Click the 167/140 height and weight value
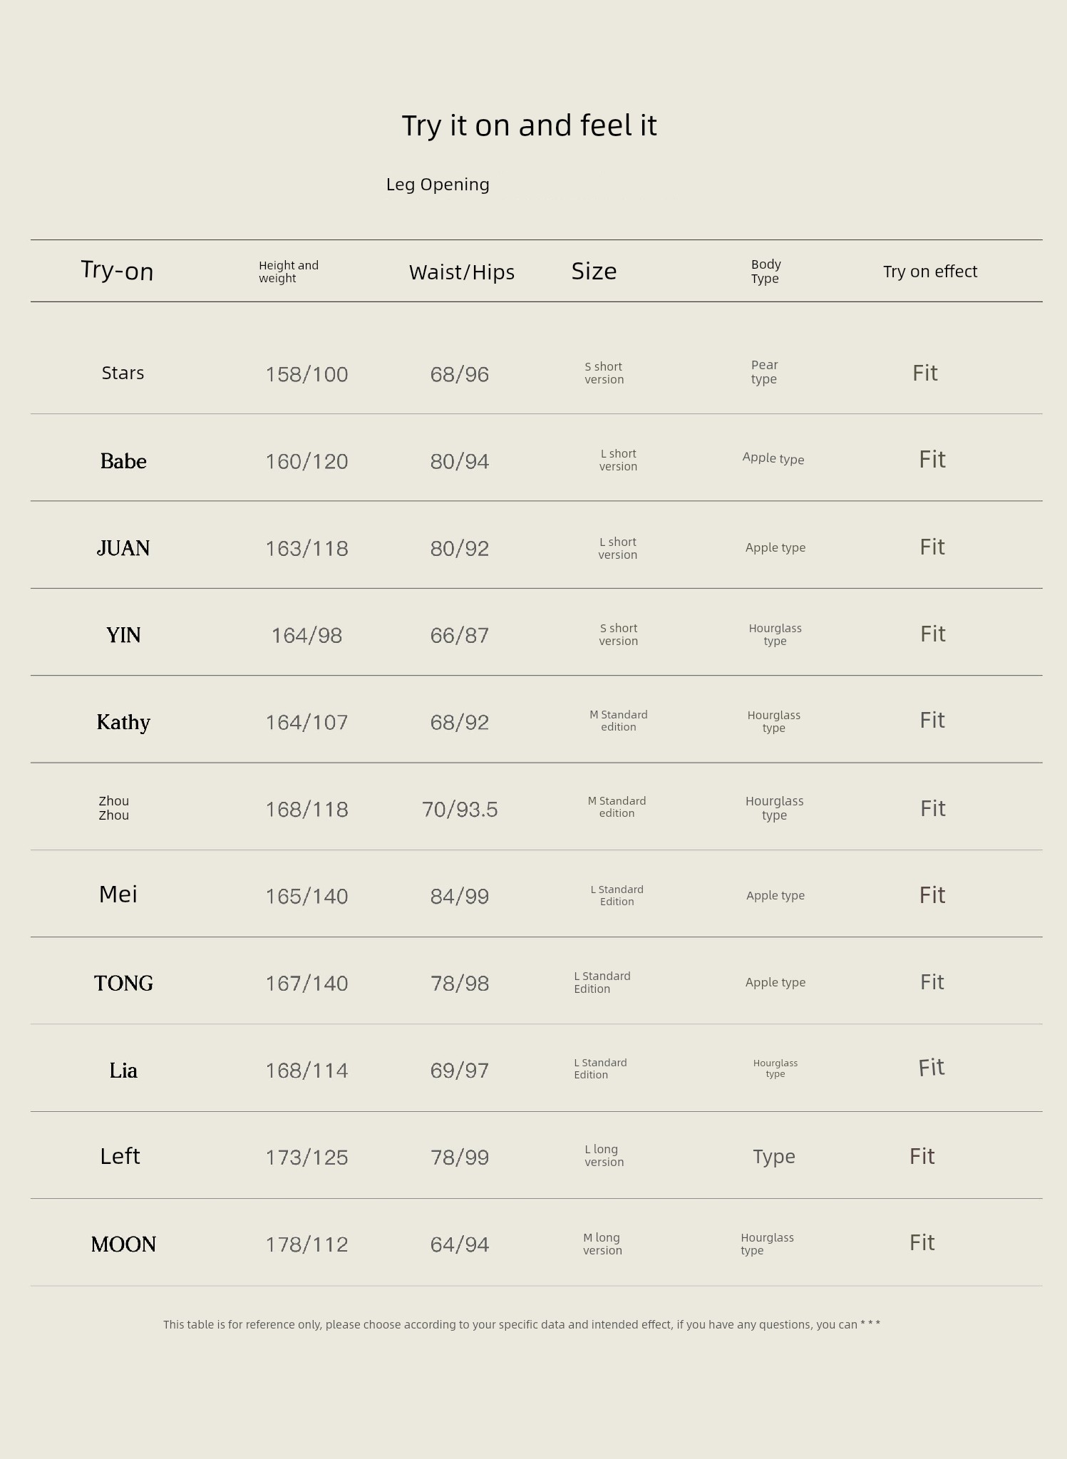Screen dimensions: 1067x1459 pos(306,984)
